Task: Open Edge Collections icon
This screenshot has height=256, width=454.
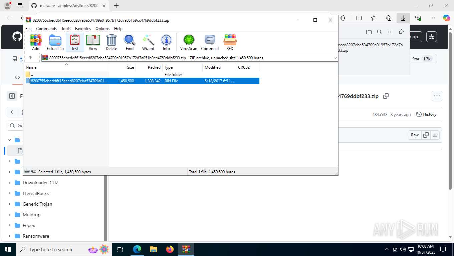Action: click(389, 18)
